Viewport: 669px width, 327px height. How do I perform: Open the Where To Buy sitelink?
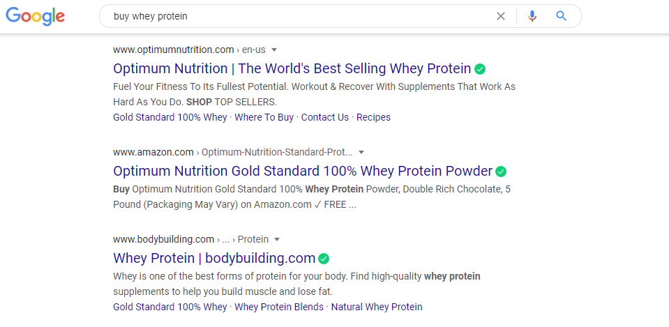[x=264, y=117]
